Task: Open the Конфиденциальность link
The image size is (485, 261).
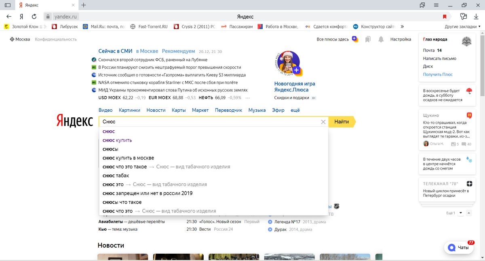Action: pos(56,39)
